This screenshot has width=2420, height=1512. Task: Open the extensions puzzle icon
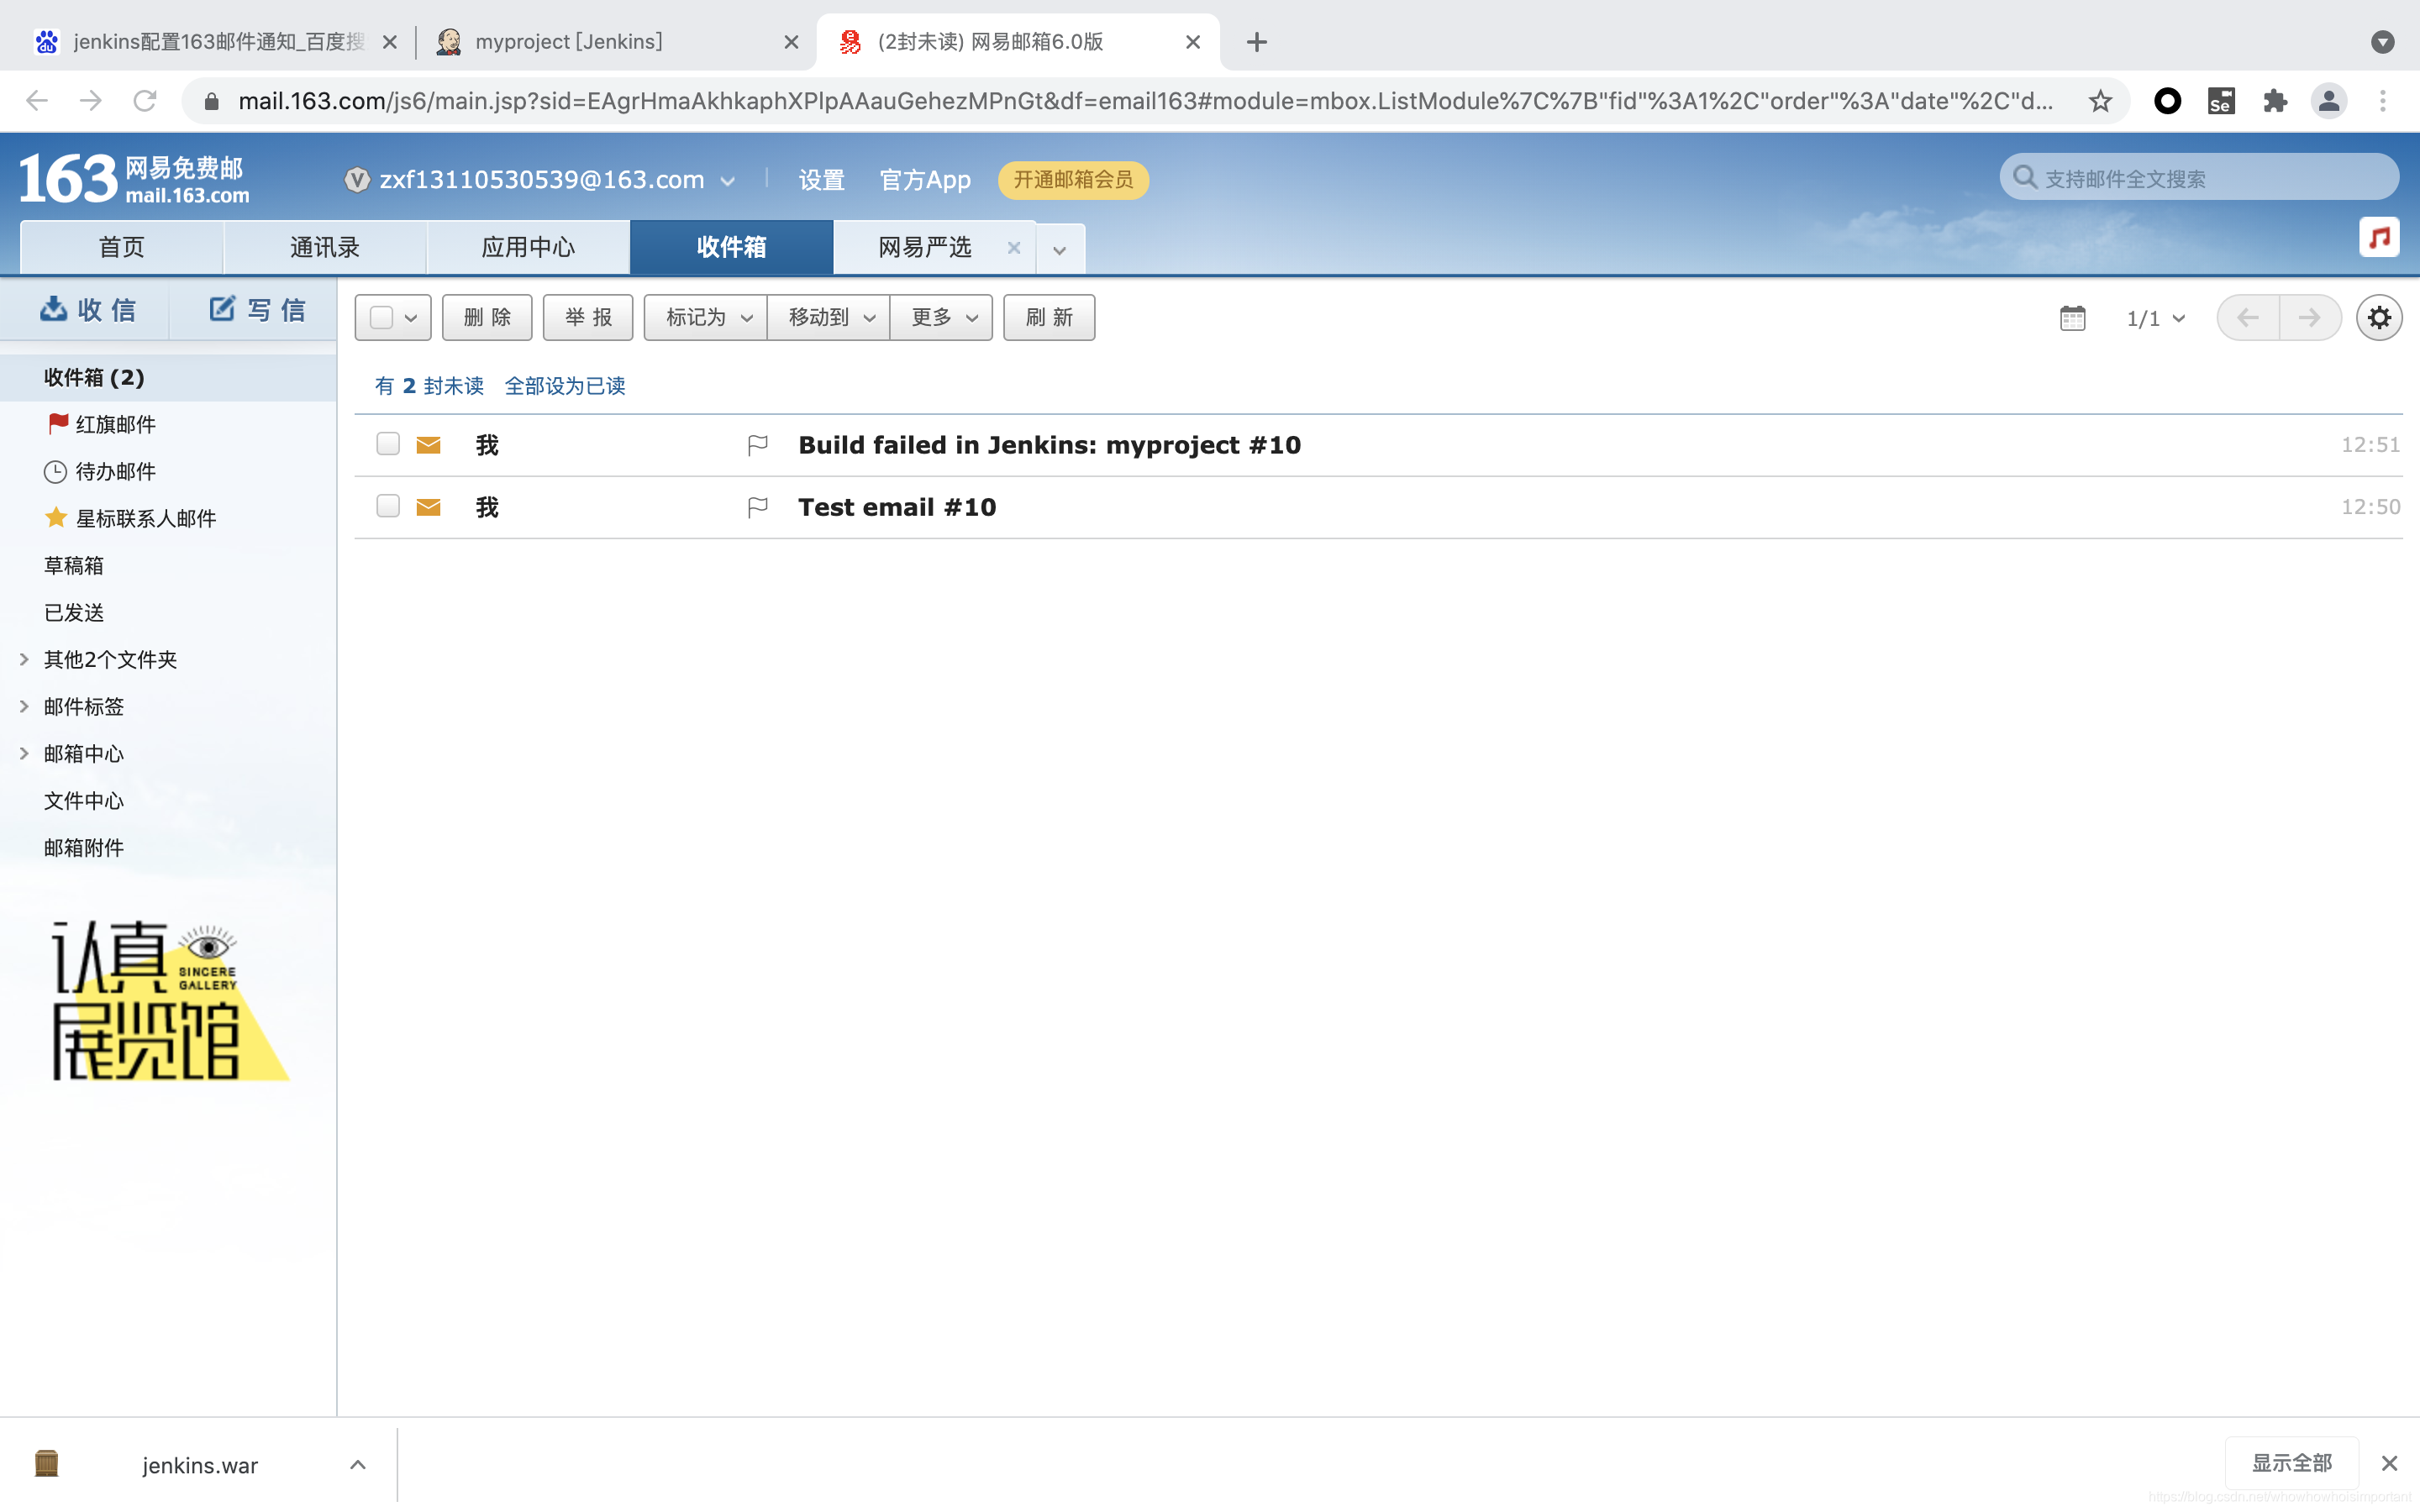(2275, 101)
